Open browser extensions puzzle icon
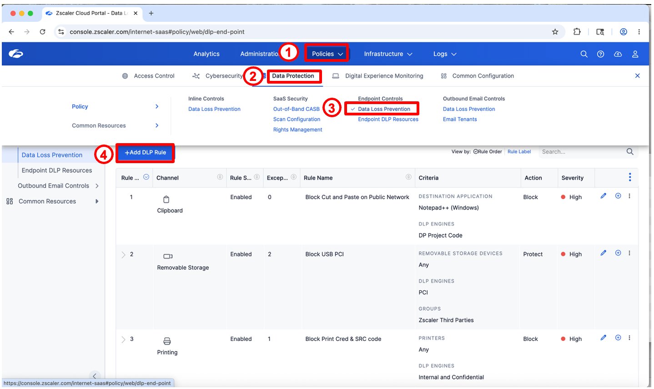This screenshot has width=654, height=389. [x=577, y=32]
